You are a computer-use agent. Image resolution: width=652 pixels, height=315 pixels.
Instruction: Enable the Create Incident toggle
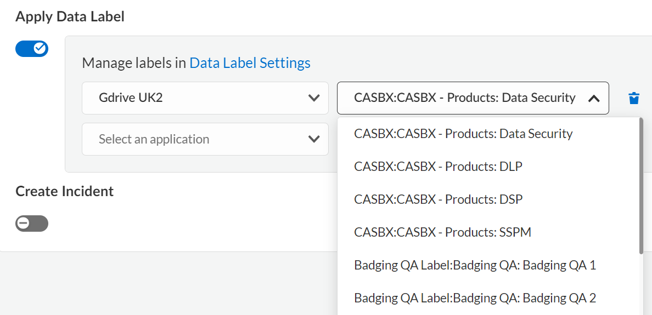pyautogui.click(x=32, y=224)
